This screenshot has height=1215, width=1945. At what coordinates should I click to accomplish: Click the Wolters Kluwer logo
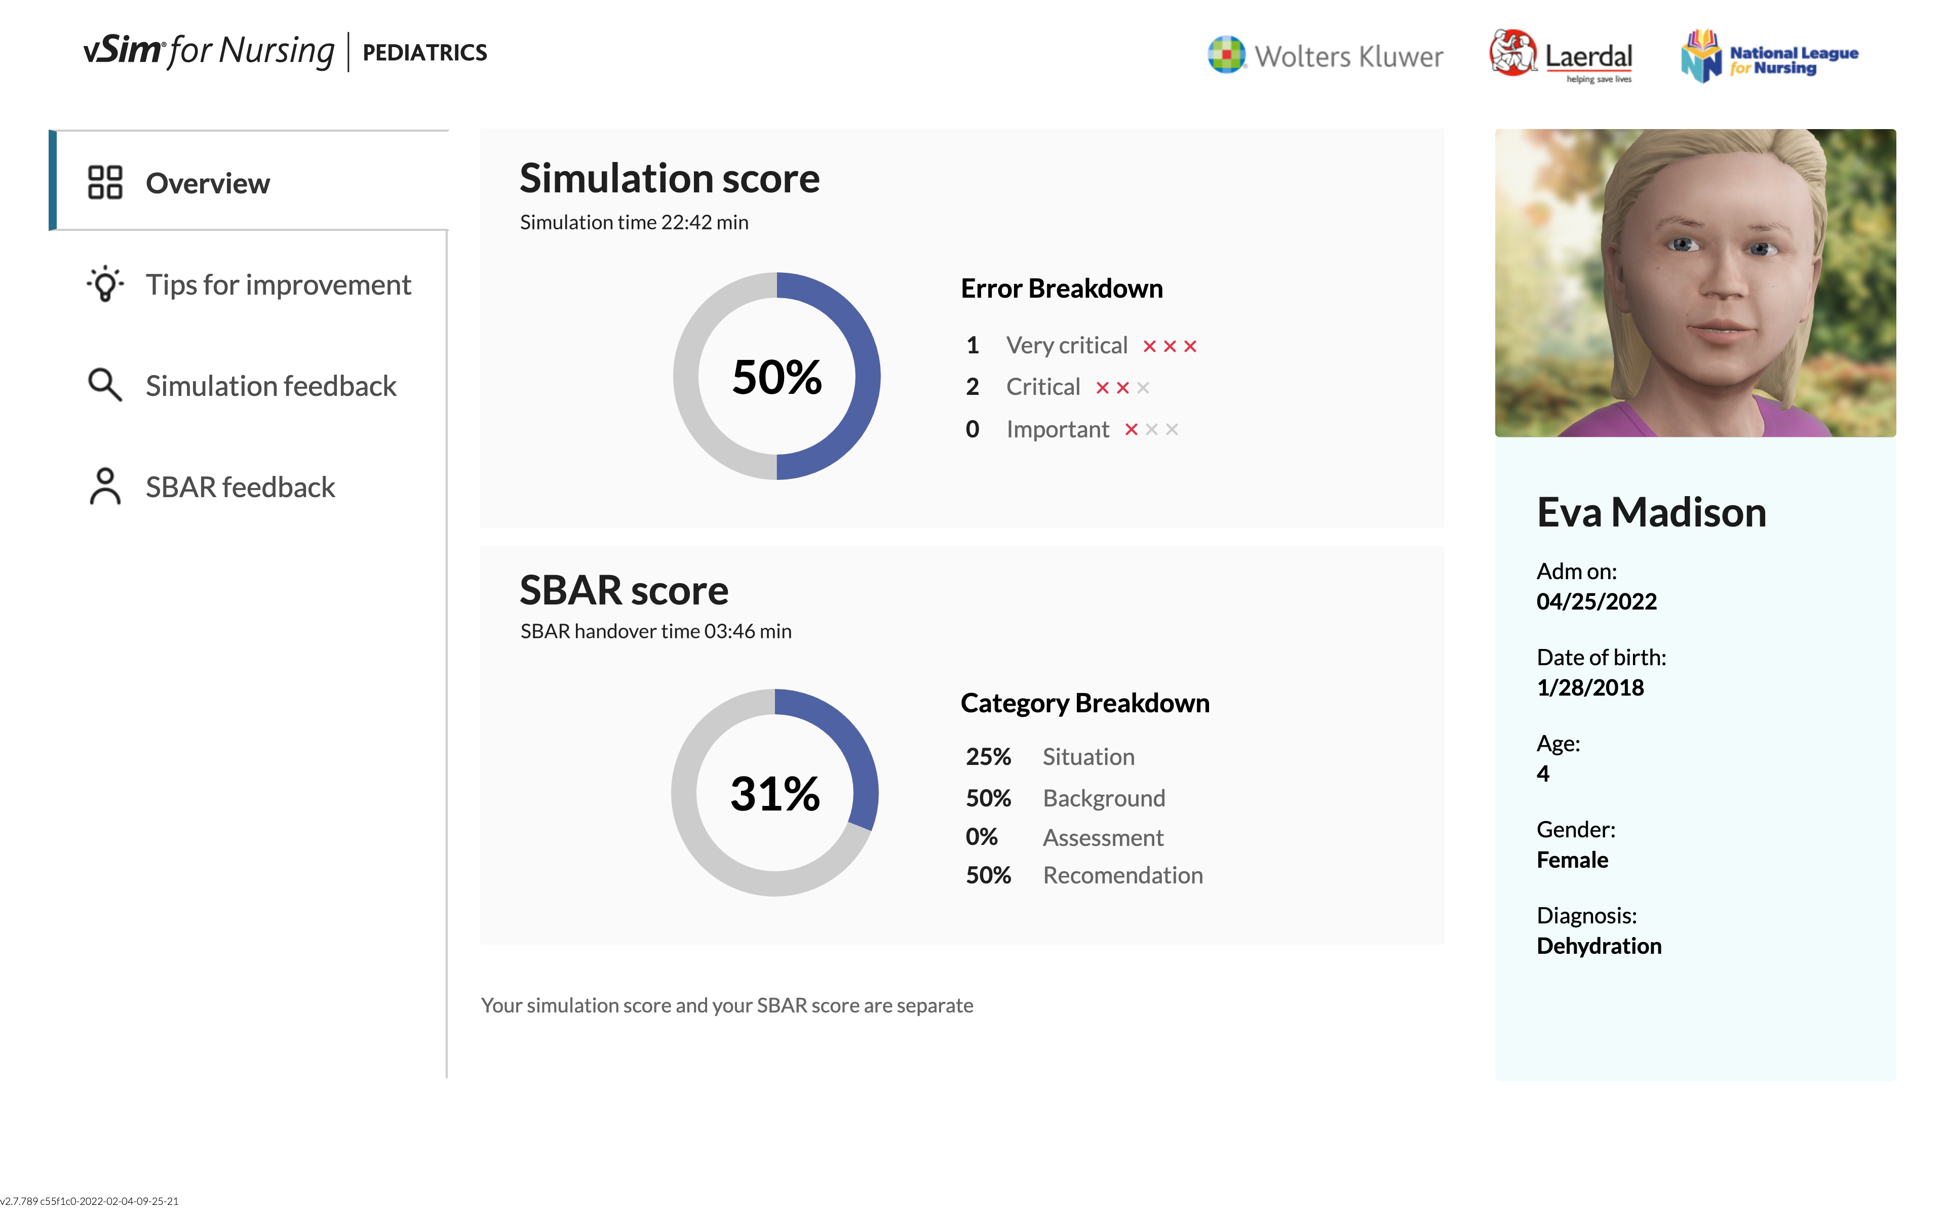coord(1325,56)
